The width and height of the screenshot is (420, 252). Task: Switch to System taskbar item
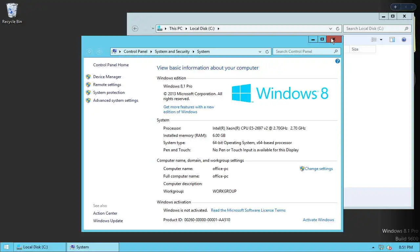pos(93,247)
